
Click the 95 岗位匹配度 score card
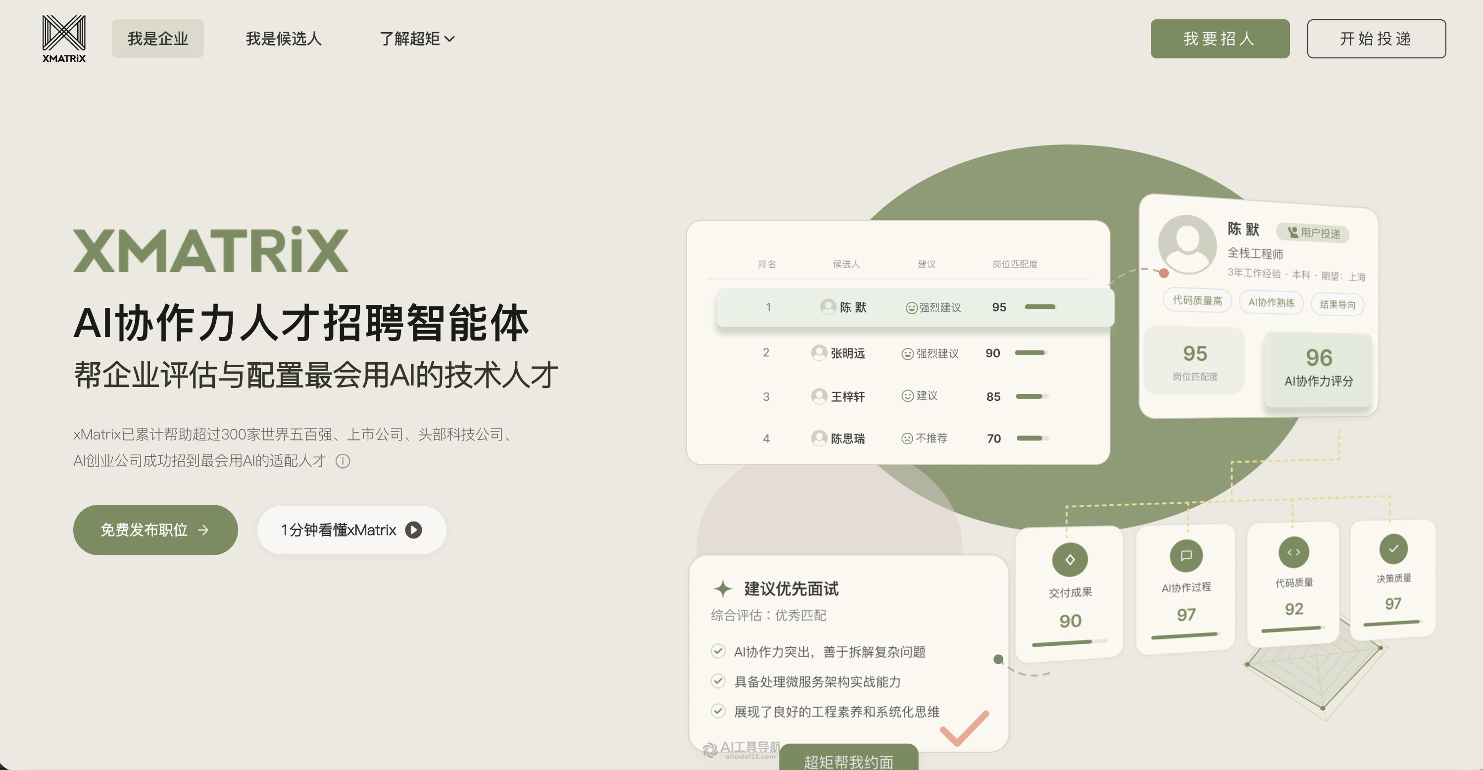click(1194, 361)
